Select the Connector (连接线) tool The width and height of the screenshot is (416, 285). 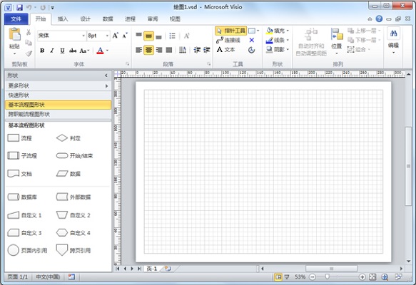pyautogui.click(x=228, y=40)
